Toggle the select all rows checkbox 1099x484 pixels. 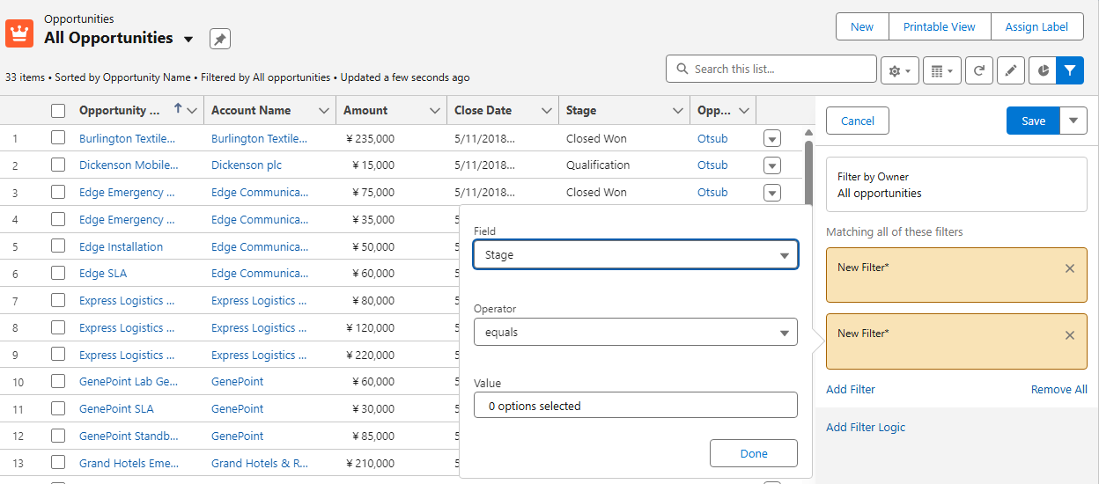pos(58,111)
